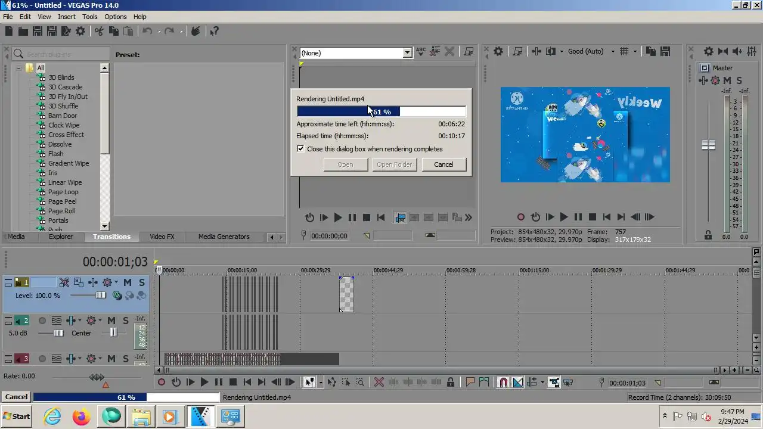Open the Tools menu

tap(90, 17)
